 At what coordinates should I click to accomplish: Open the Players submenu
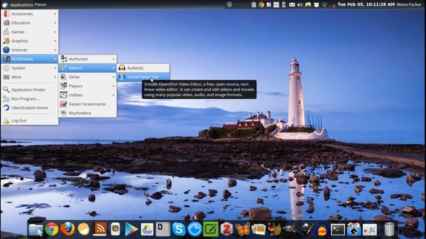[88, 86]
